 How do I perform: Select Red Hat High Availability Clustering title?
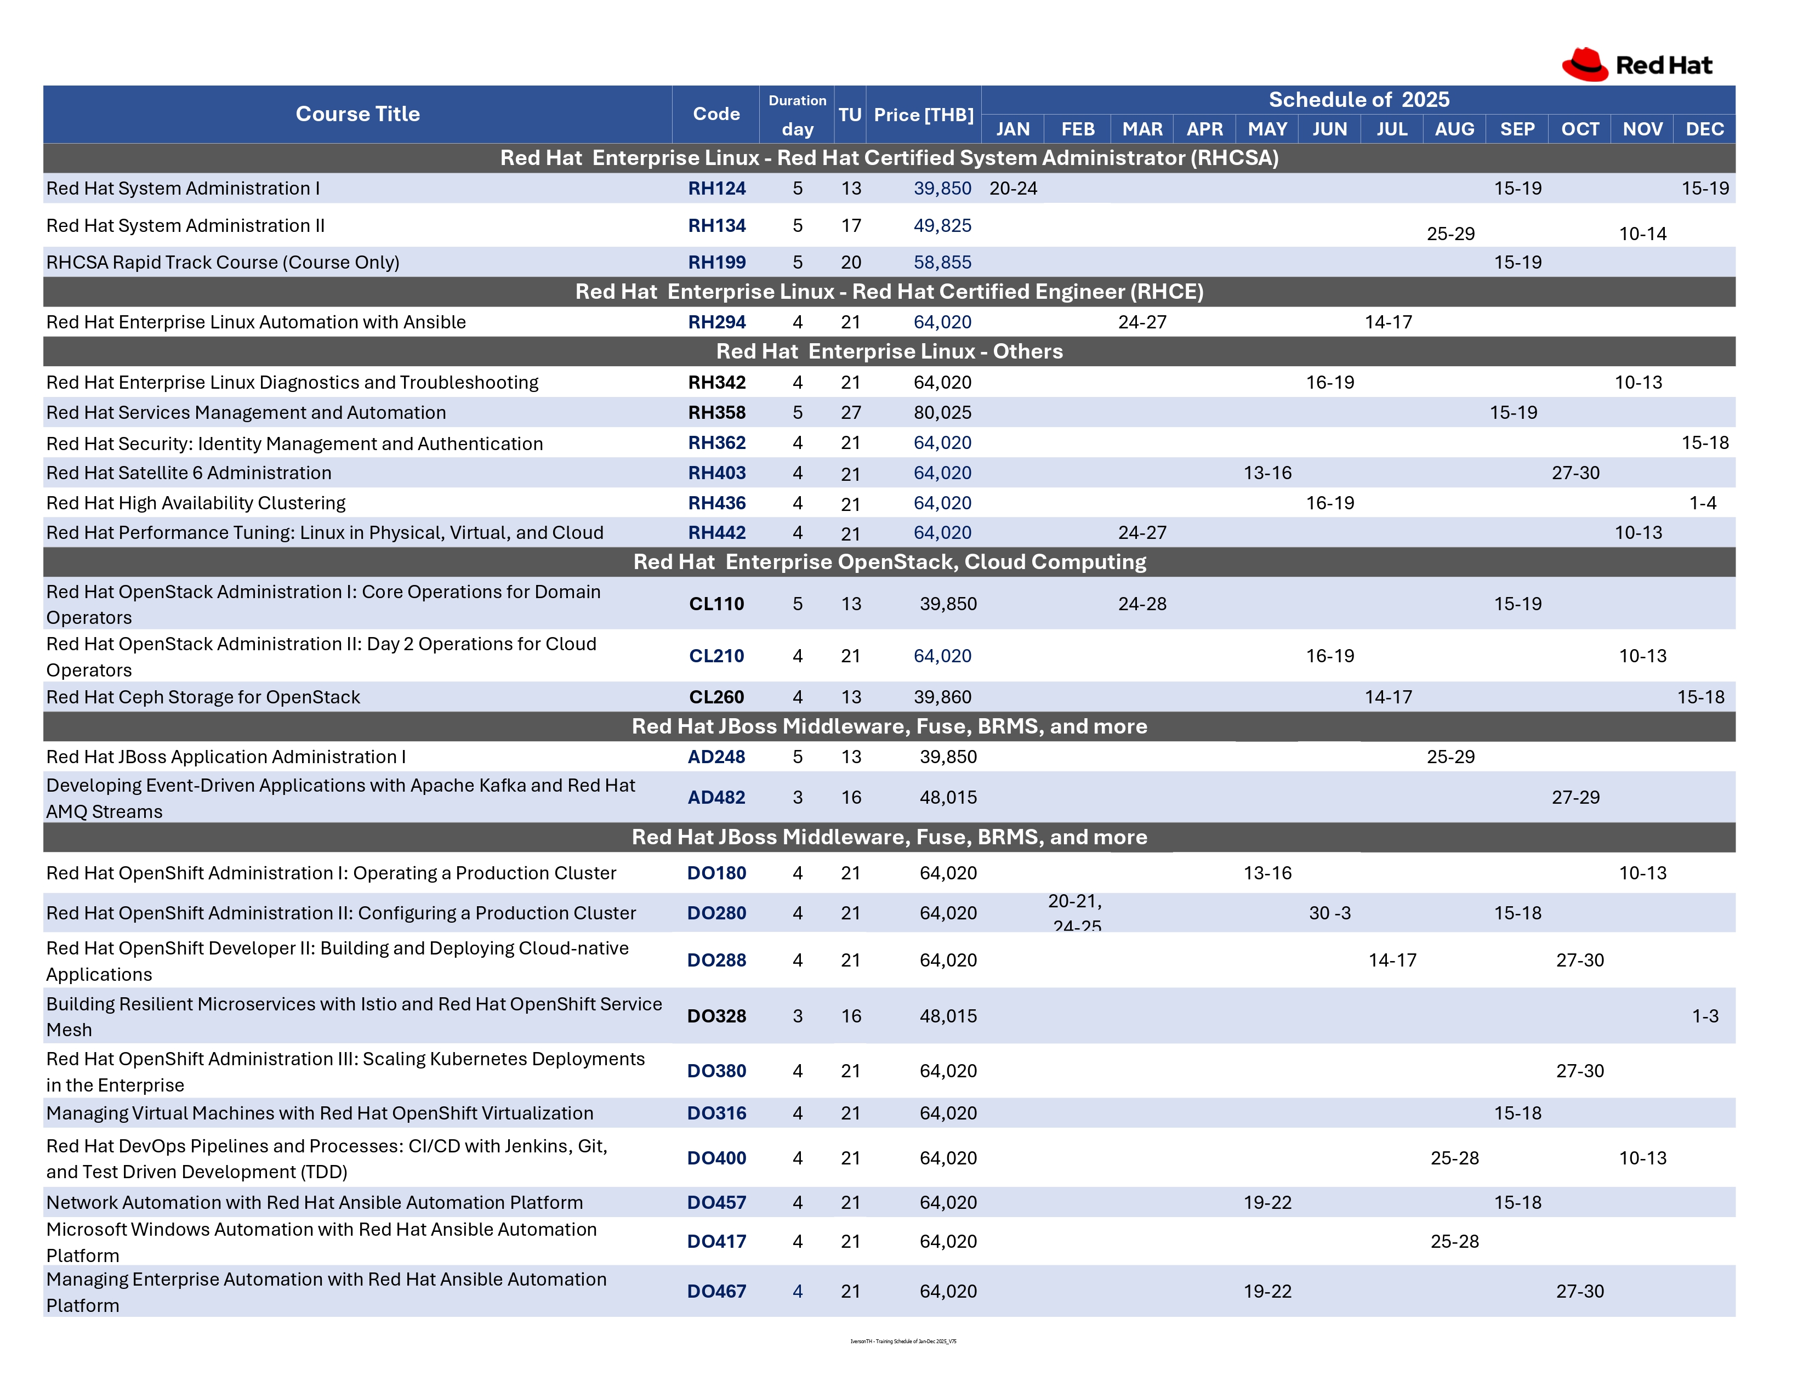click(x=196, y=503)
